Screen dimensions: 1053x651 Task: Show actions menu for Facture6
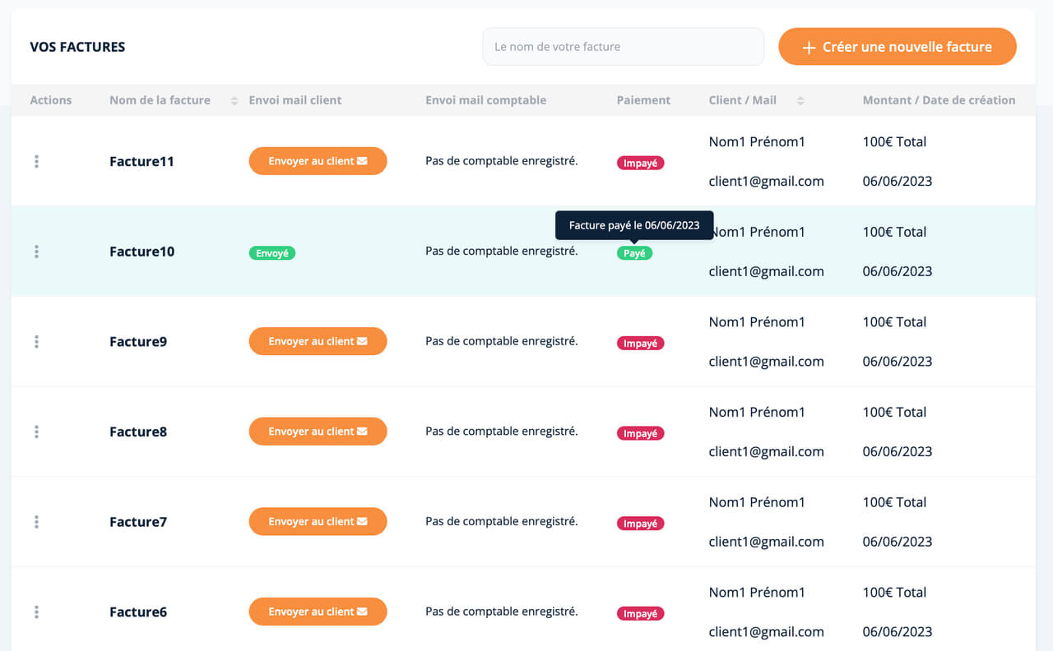36,612
